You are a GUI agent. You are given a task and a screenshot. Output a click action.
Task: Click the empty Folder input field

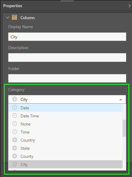(67, 78)
